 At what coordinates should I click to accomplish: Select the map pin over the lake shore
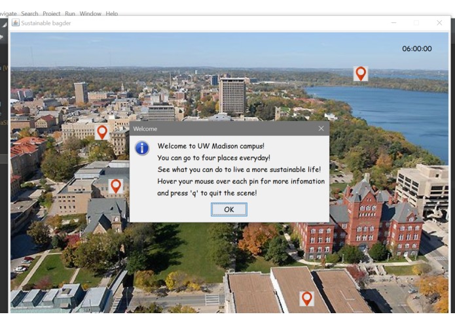pyautogui.click(x=361, y=74)
